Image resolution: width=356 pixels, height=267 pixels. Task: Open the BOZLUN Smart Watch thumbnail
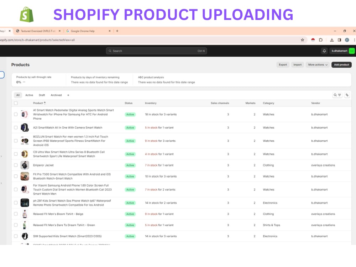[x=25, y=141]
